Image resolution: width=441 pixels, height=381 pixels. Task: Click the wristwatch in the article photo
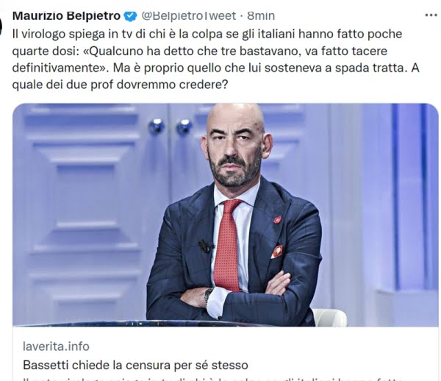tap(208, 295)
